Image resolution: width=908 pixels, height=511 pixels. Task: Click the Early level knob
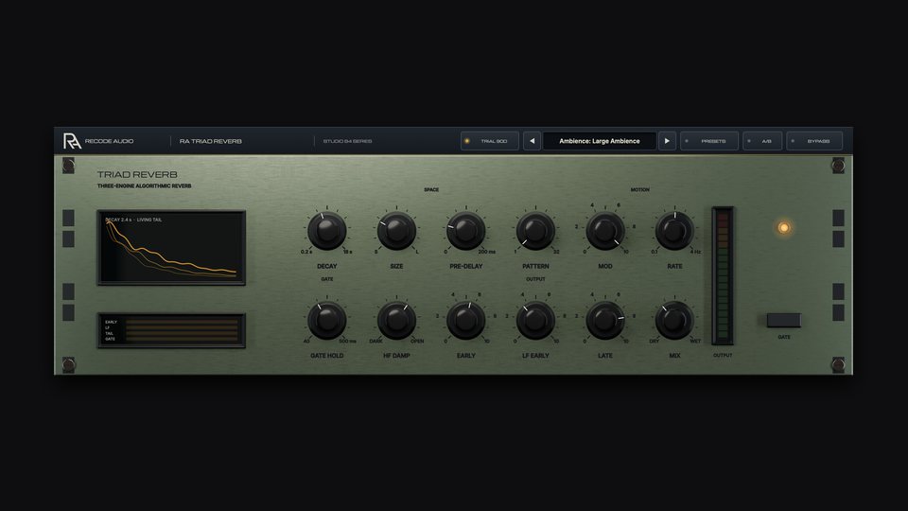[x=466, y=320]
